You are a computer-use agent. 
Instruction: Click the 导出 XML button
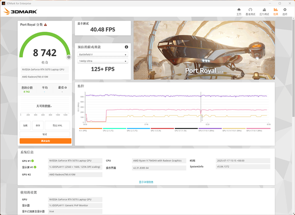click(x=57, y=125)
